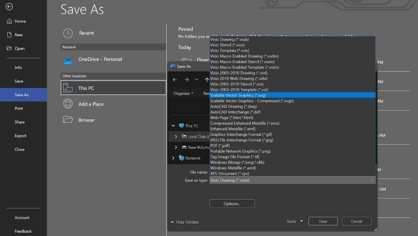The height and width of the screenshot is (236, 418).
Task: Click the Recent clock icon
Action: (x=68, y=33)
